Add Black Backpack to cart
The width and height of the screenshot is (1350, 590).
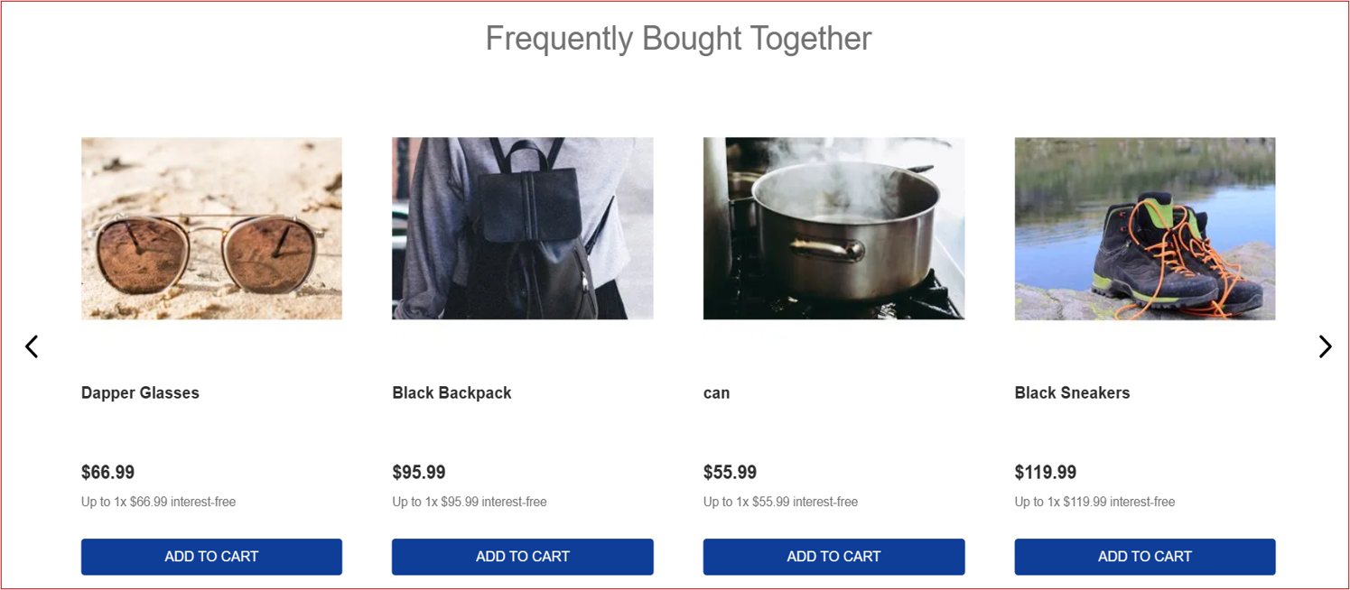522,557
